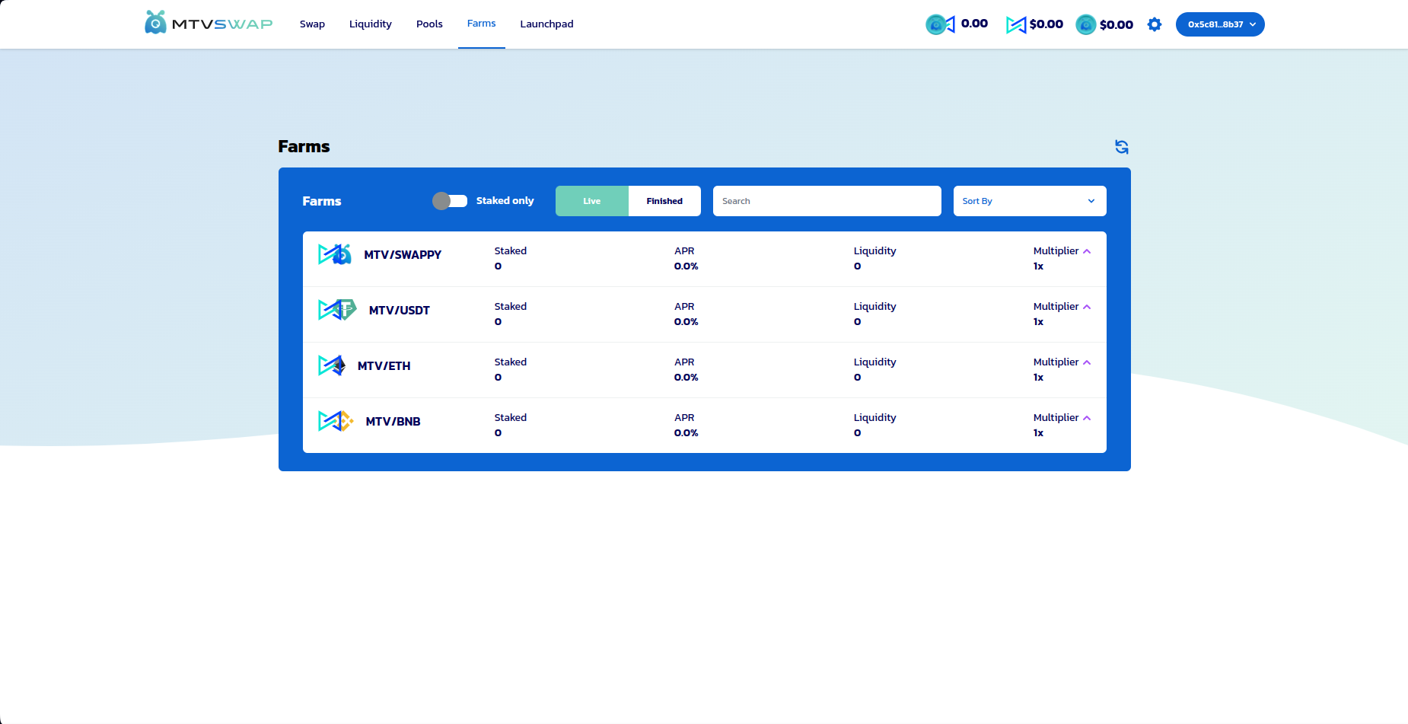
Task: Click the Staked value in MTV/ETH row
Action: (x=499, y=378)
